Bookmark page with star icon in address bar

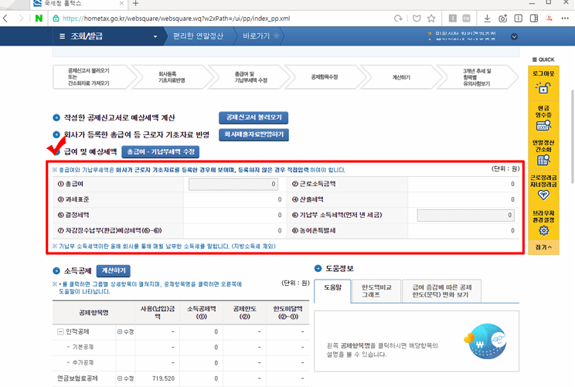432,18
